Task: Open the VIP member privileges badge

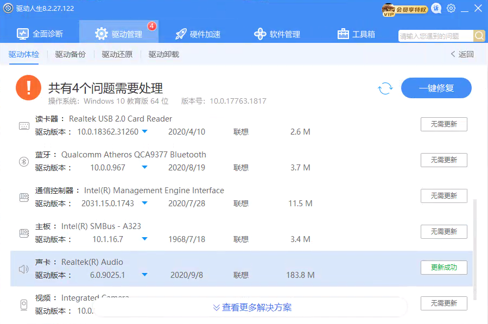Action: [x=404, y=9]
